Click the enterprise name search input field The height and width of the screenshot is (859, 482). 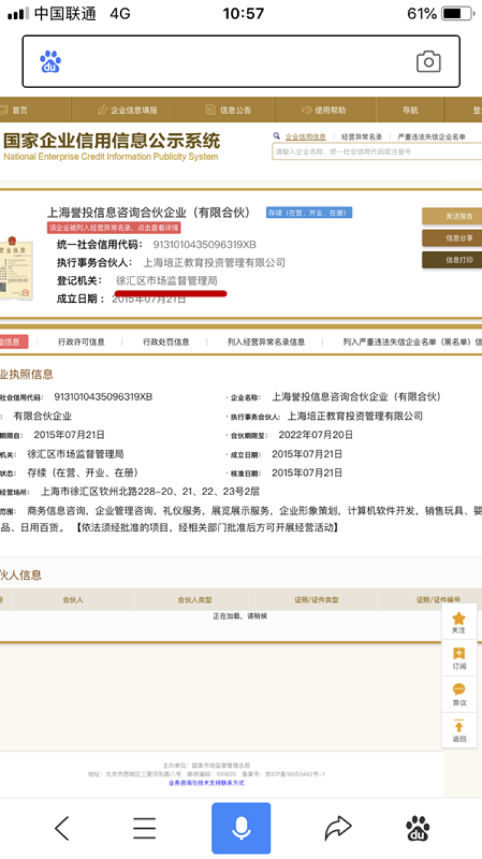pos(376,152)
